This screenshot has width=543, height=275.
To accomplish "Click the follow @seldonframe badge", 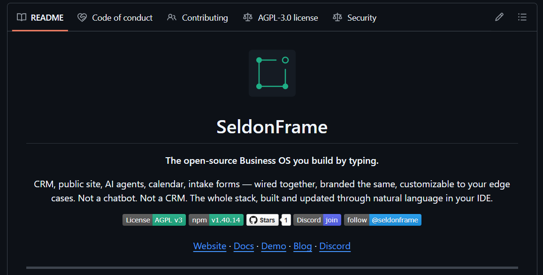I will click(x=382, y=220).
